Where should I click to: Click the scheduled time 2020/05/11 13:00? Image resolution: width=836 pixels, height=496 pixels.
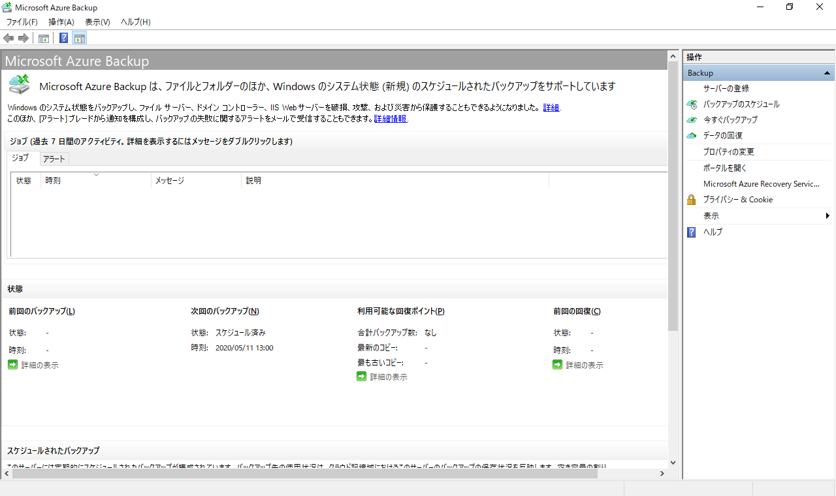(244, 348)
